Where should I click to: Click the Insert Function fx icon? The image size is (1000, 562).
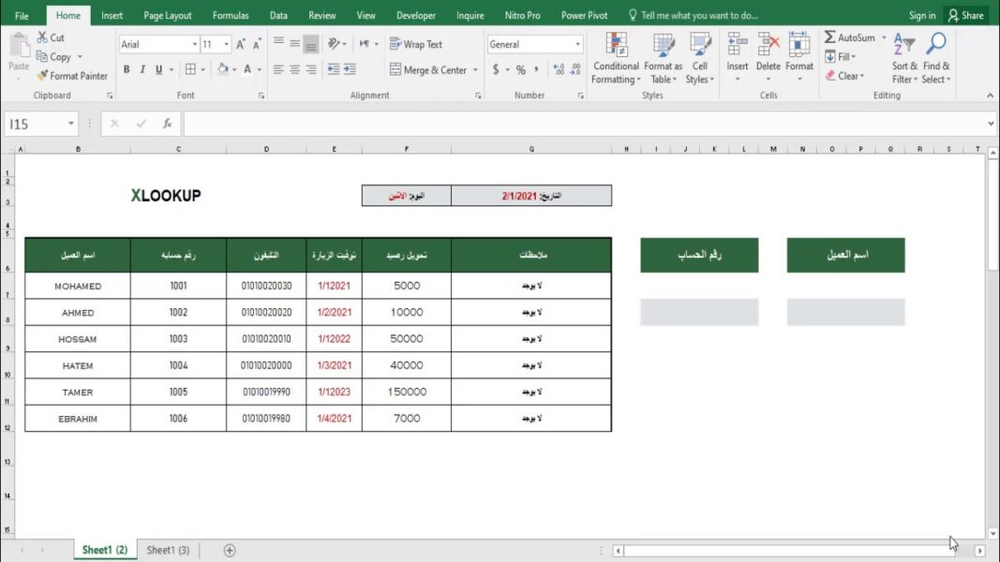click(x=167, y=124)
